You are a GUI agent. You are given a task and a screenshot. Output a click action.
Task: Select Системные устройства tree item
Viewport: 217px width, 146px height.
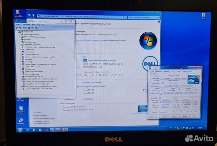click(34, 76)
